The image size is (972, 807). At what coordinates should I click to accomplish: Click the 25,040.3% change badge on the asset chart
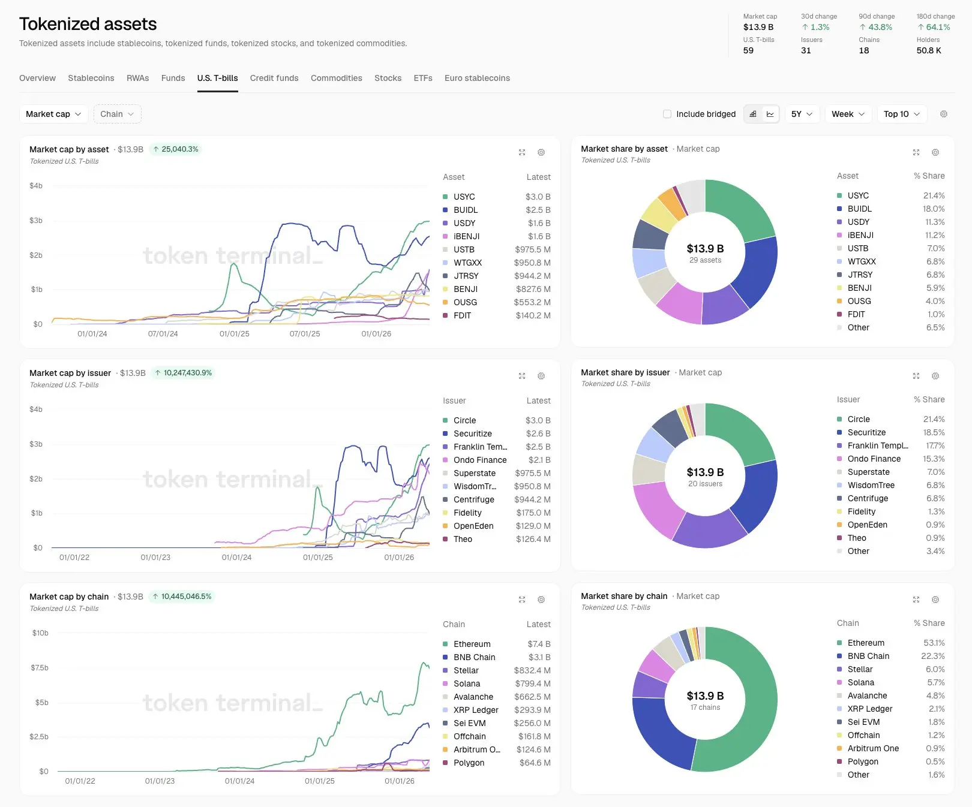click(x=175, y=149)
